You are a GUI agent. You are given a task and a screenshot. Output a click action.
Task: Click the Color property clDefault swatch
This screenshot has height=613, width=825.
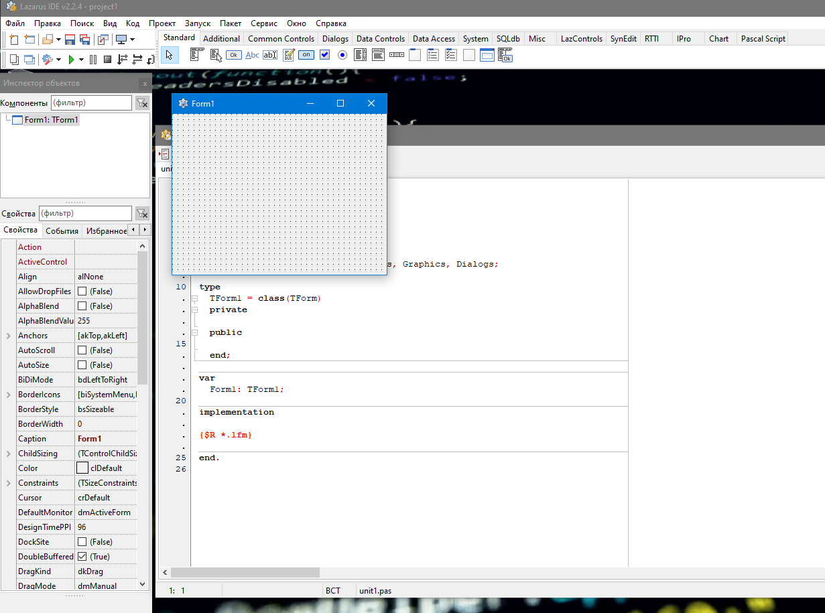[x=82, y=468]
